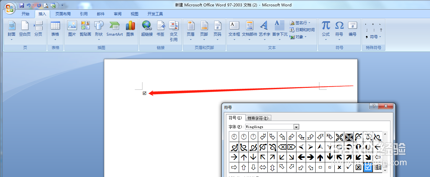Viewport: 430px width, 177px height.
Task: Go to the 引用 ribbon tab
Action: click(84, 14)
